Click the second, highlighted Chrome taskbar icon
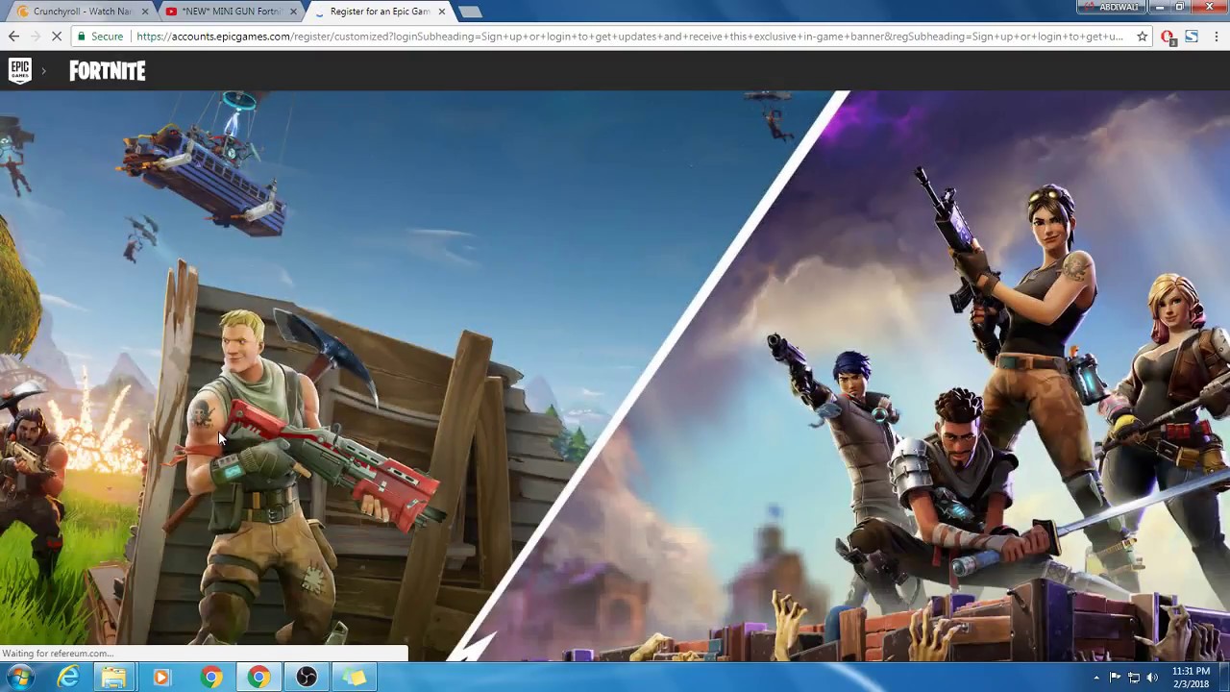Image resolution: width=1230 pixels, height=692 pixels. click(x=258, y=678)
